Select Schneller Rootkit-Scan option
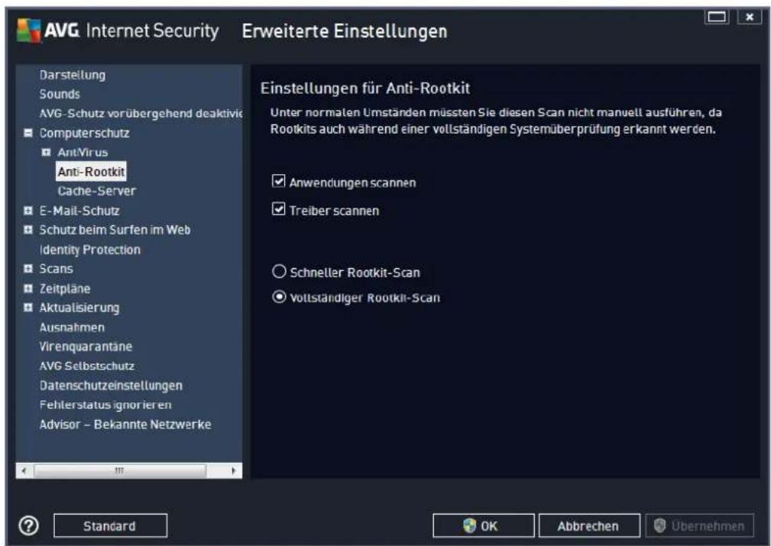 pyautogui.click(x=279, y=271)
